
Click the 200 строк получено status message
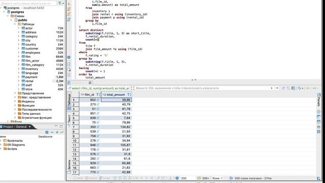click(253, 178)
